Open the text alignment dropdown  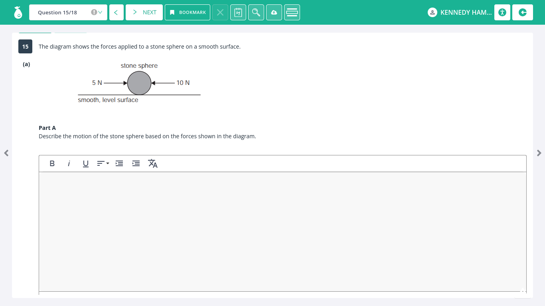click(x=103, y=163)
